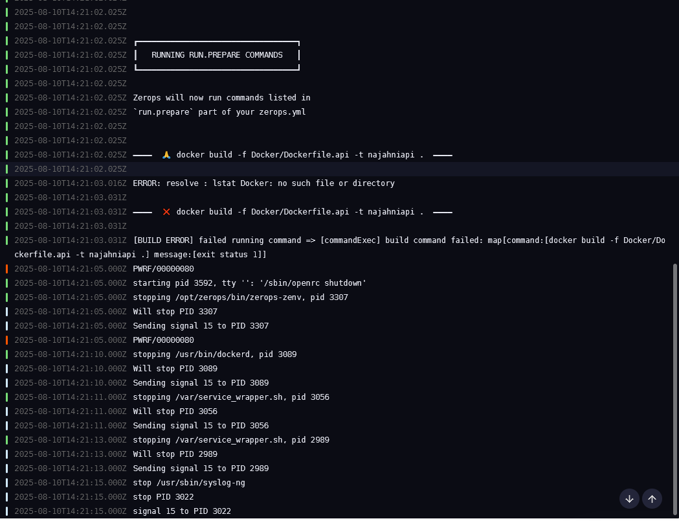The height and width of the screenshot is (521, 679).
Task: Click 'Zerops will now run commands listed in' line
Action: coord(222,97)
